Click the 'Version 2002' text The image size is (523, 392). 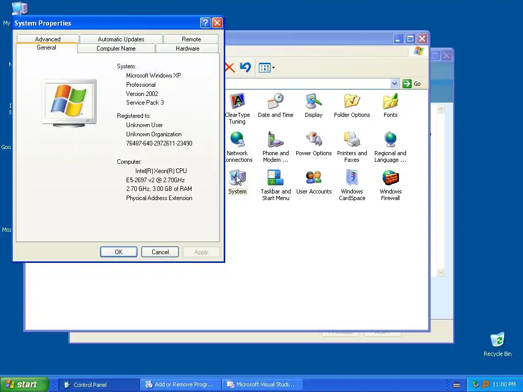click(x=142, y=94)
